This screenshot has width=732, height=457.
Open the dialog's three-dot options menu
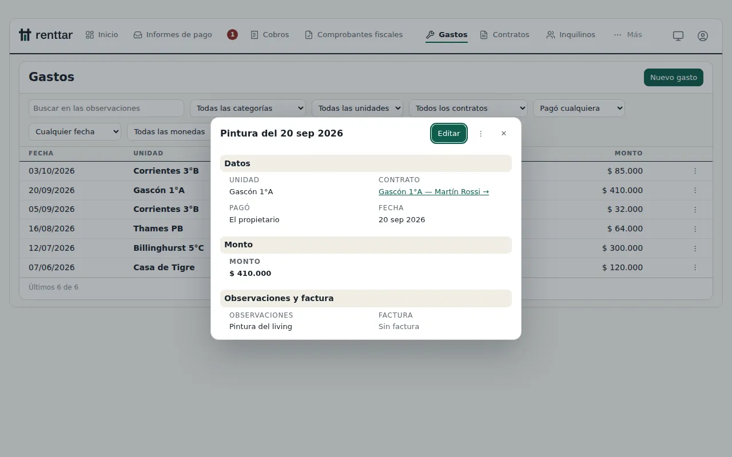click(x=481, y=133)
